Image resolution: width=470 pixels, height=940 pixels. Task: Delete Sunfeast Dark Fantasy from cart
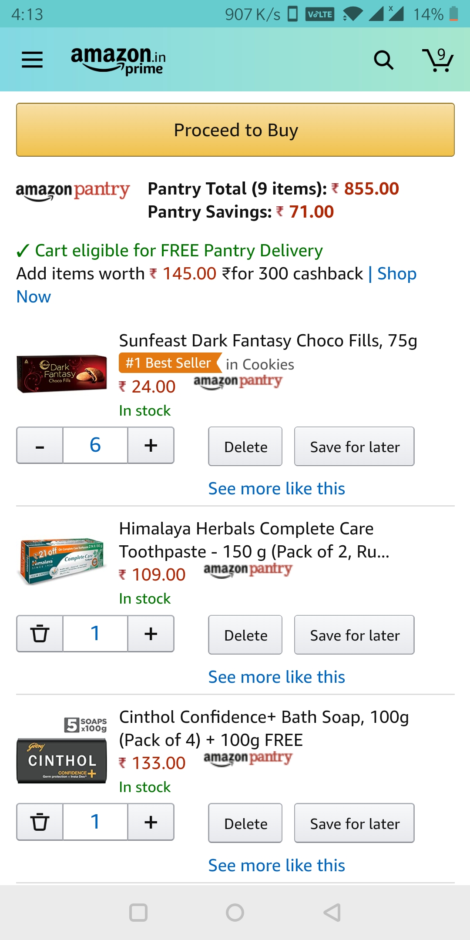pos(245,446)
